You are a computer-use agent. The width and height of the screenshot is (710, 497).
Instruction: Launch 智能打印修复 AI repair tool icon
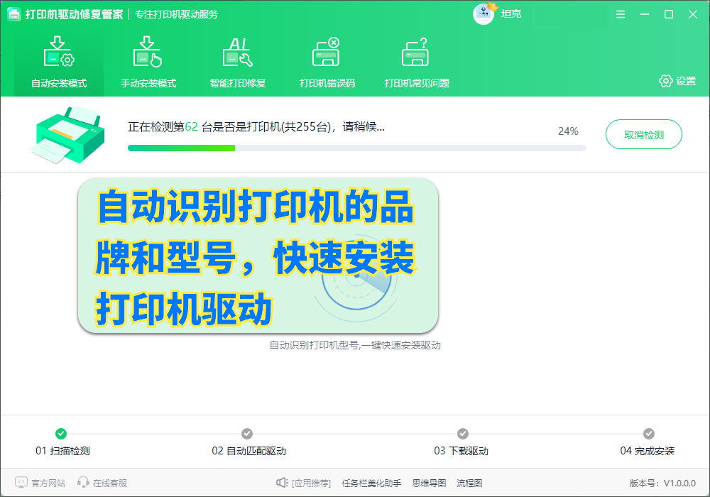pyautogui.click(x=237, y=50)
